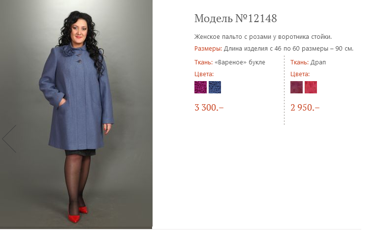Image resolution: width=378 pixels, height=231 pixels.
Task: Click the Модель №12148 title
Action: pos(236,19)
